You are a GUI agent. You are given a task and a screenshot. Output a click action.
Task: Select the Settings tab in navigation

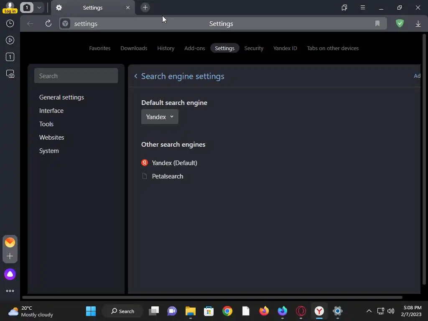coord(224,48)
